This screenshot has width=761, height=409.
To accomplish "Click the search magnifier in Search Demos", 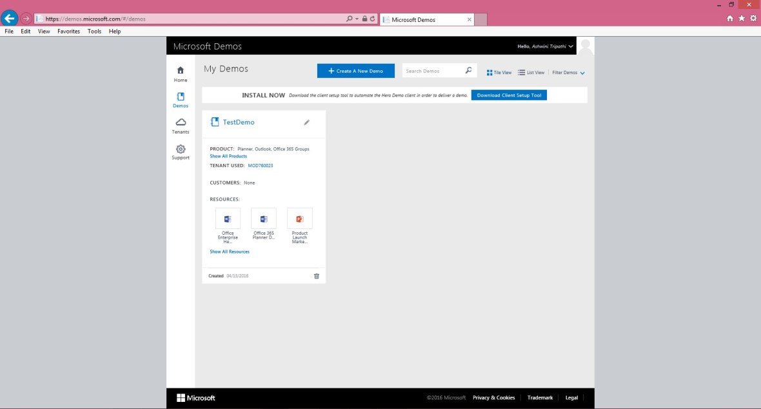I will coord(469,71).
